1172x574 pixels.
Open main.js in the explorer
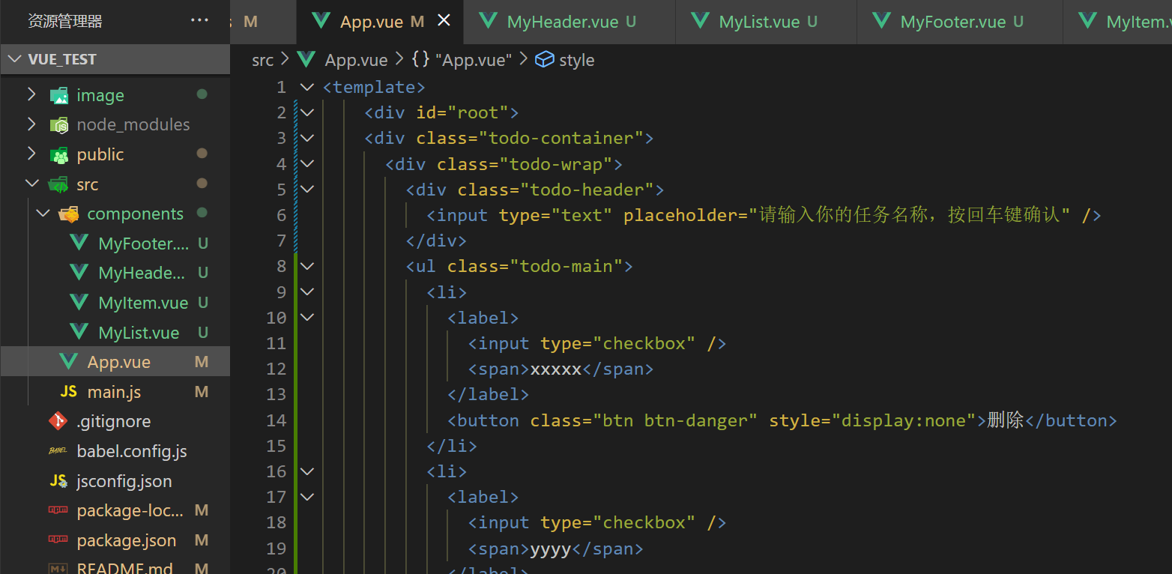[x=114, y=392]
